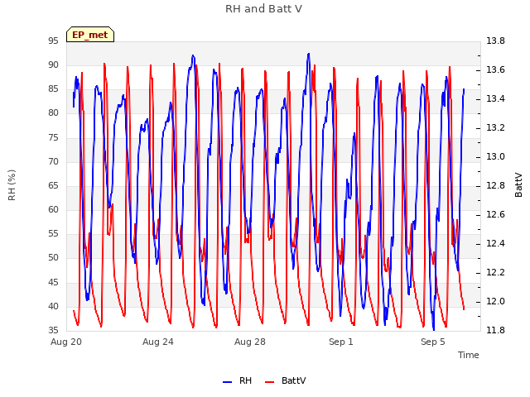Click the 50 value on RH axis

(x=53, y=257)
